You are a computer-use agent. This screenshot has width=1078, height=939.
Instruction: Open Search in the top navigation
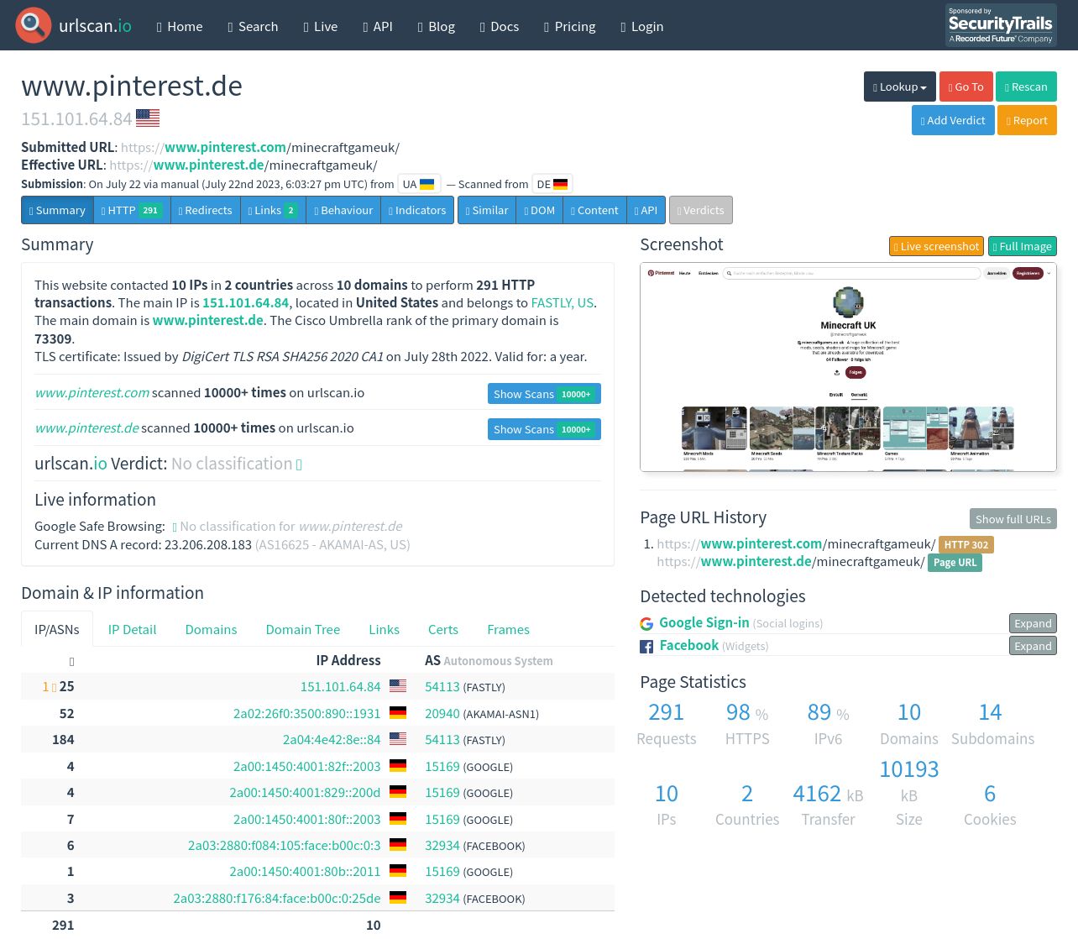253,26
